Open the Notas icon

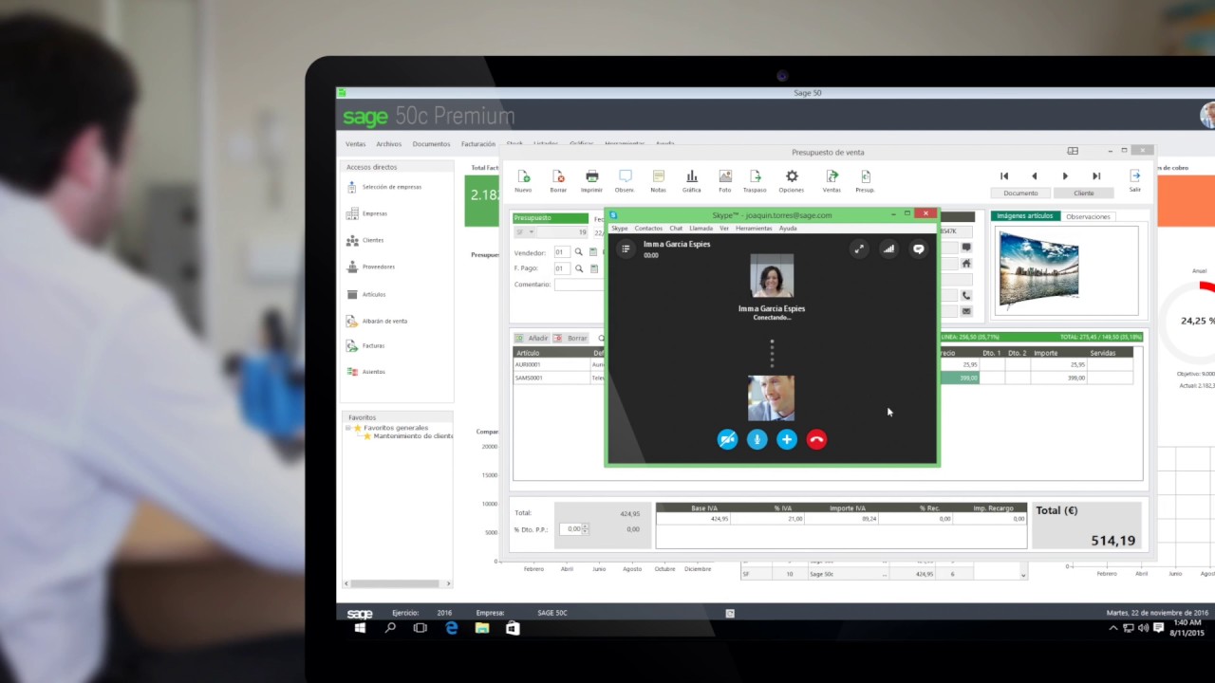tap(658, 176)
